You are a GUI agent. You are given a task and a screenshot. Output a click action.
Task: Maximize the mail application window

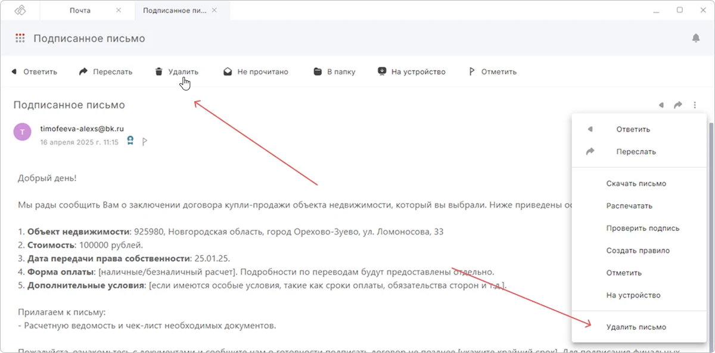point(679,10)
